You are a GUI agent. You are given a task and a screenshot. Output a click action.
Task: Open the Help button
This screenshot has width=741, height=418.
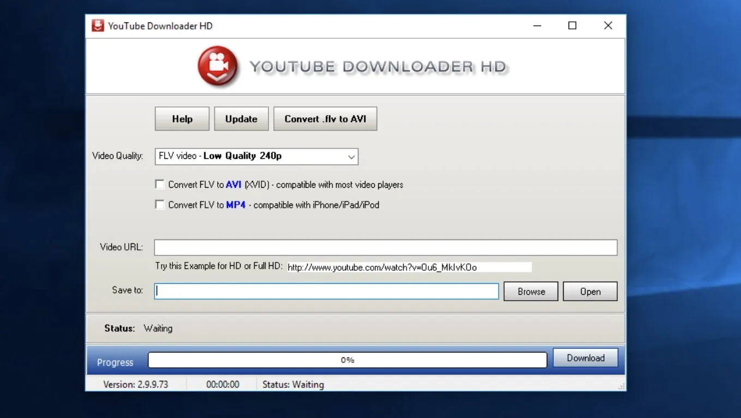[182, 119]
